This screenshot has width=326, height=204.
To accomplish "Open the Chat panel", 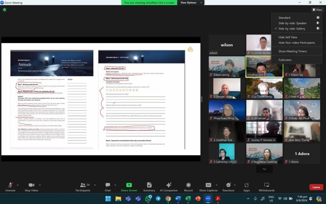I will [108, 186].
